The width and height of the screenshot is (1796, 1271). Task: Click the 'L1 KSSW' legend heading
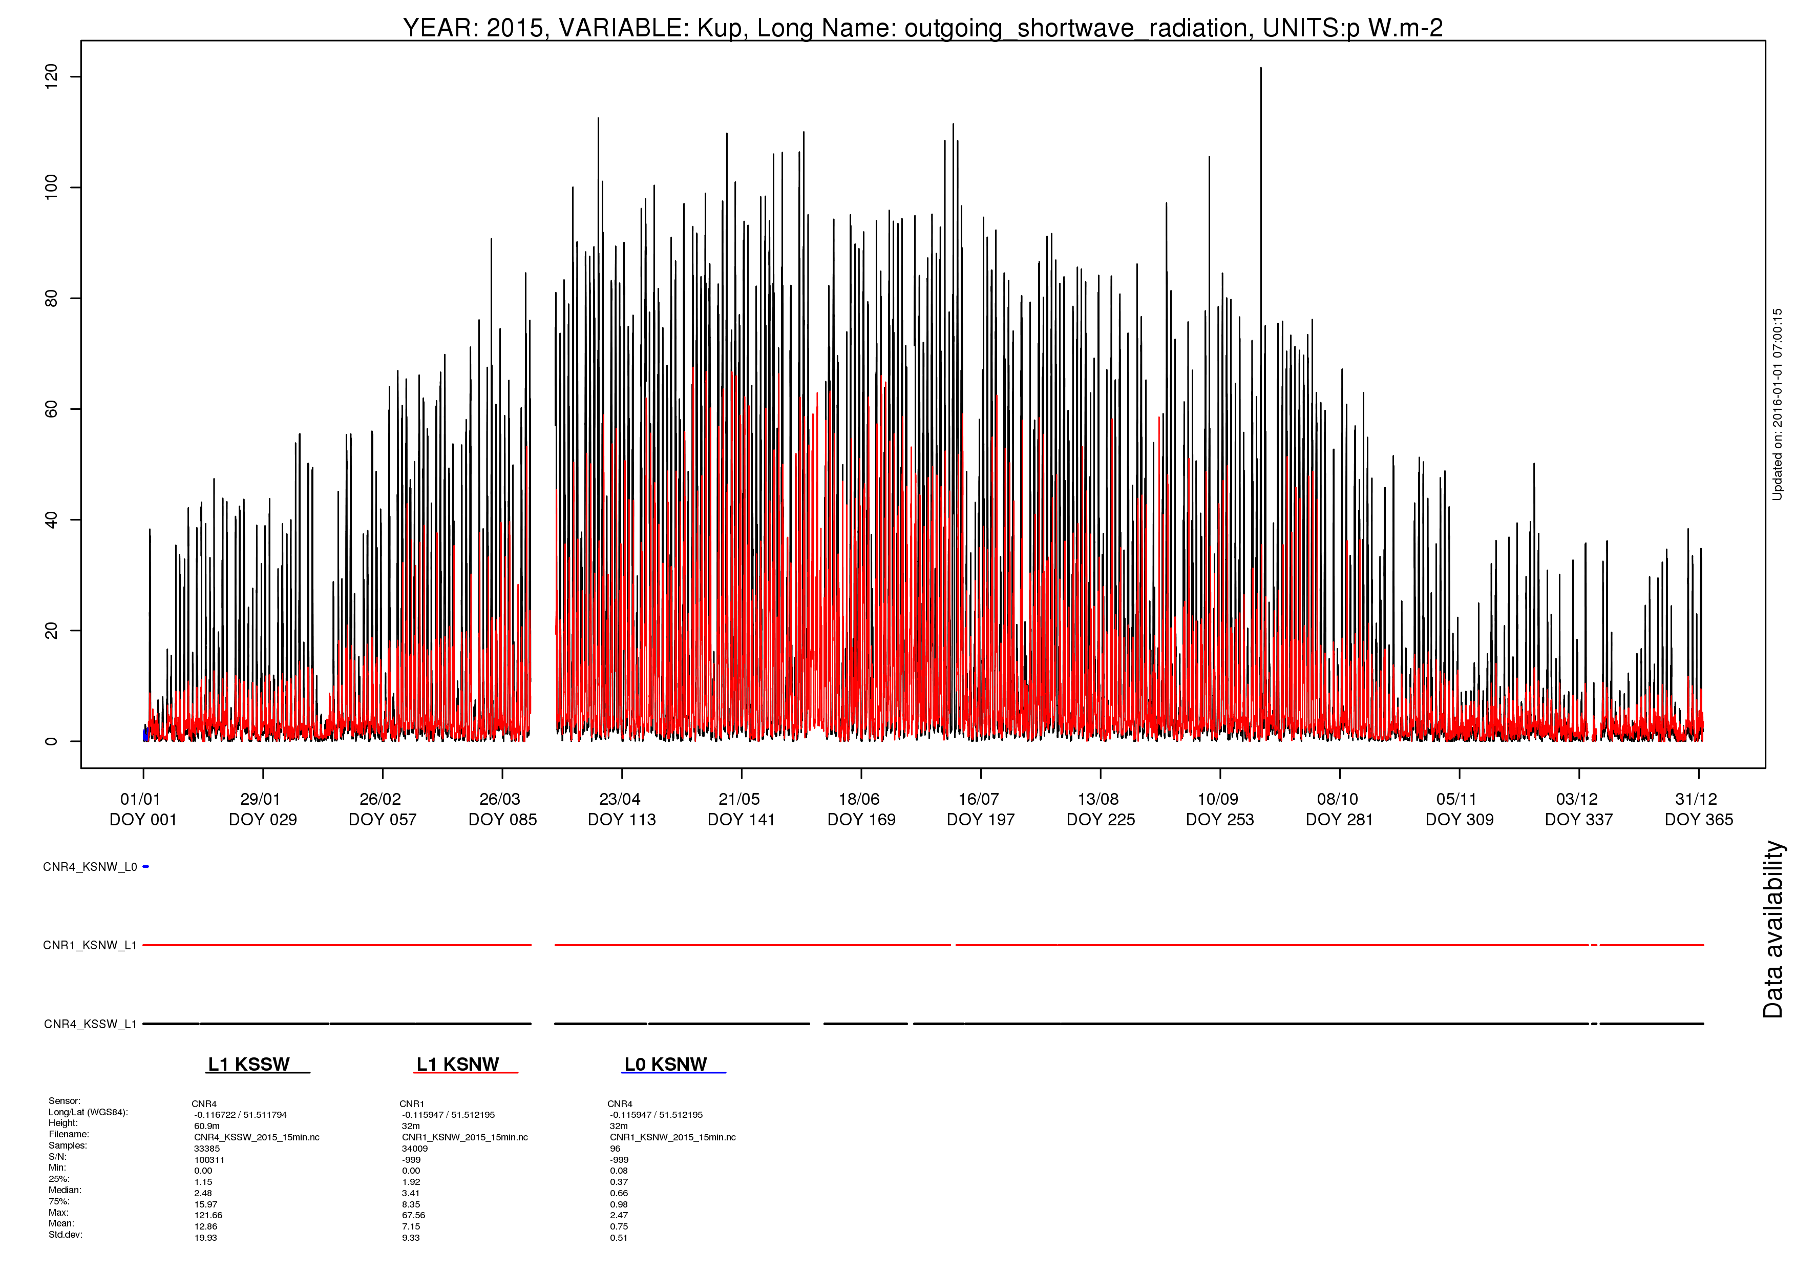(x=249, y=1065)
